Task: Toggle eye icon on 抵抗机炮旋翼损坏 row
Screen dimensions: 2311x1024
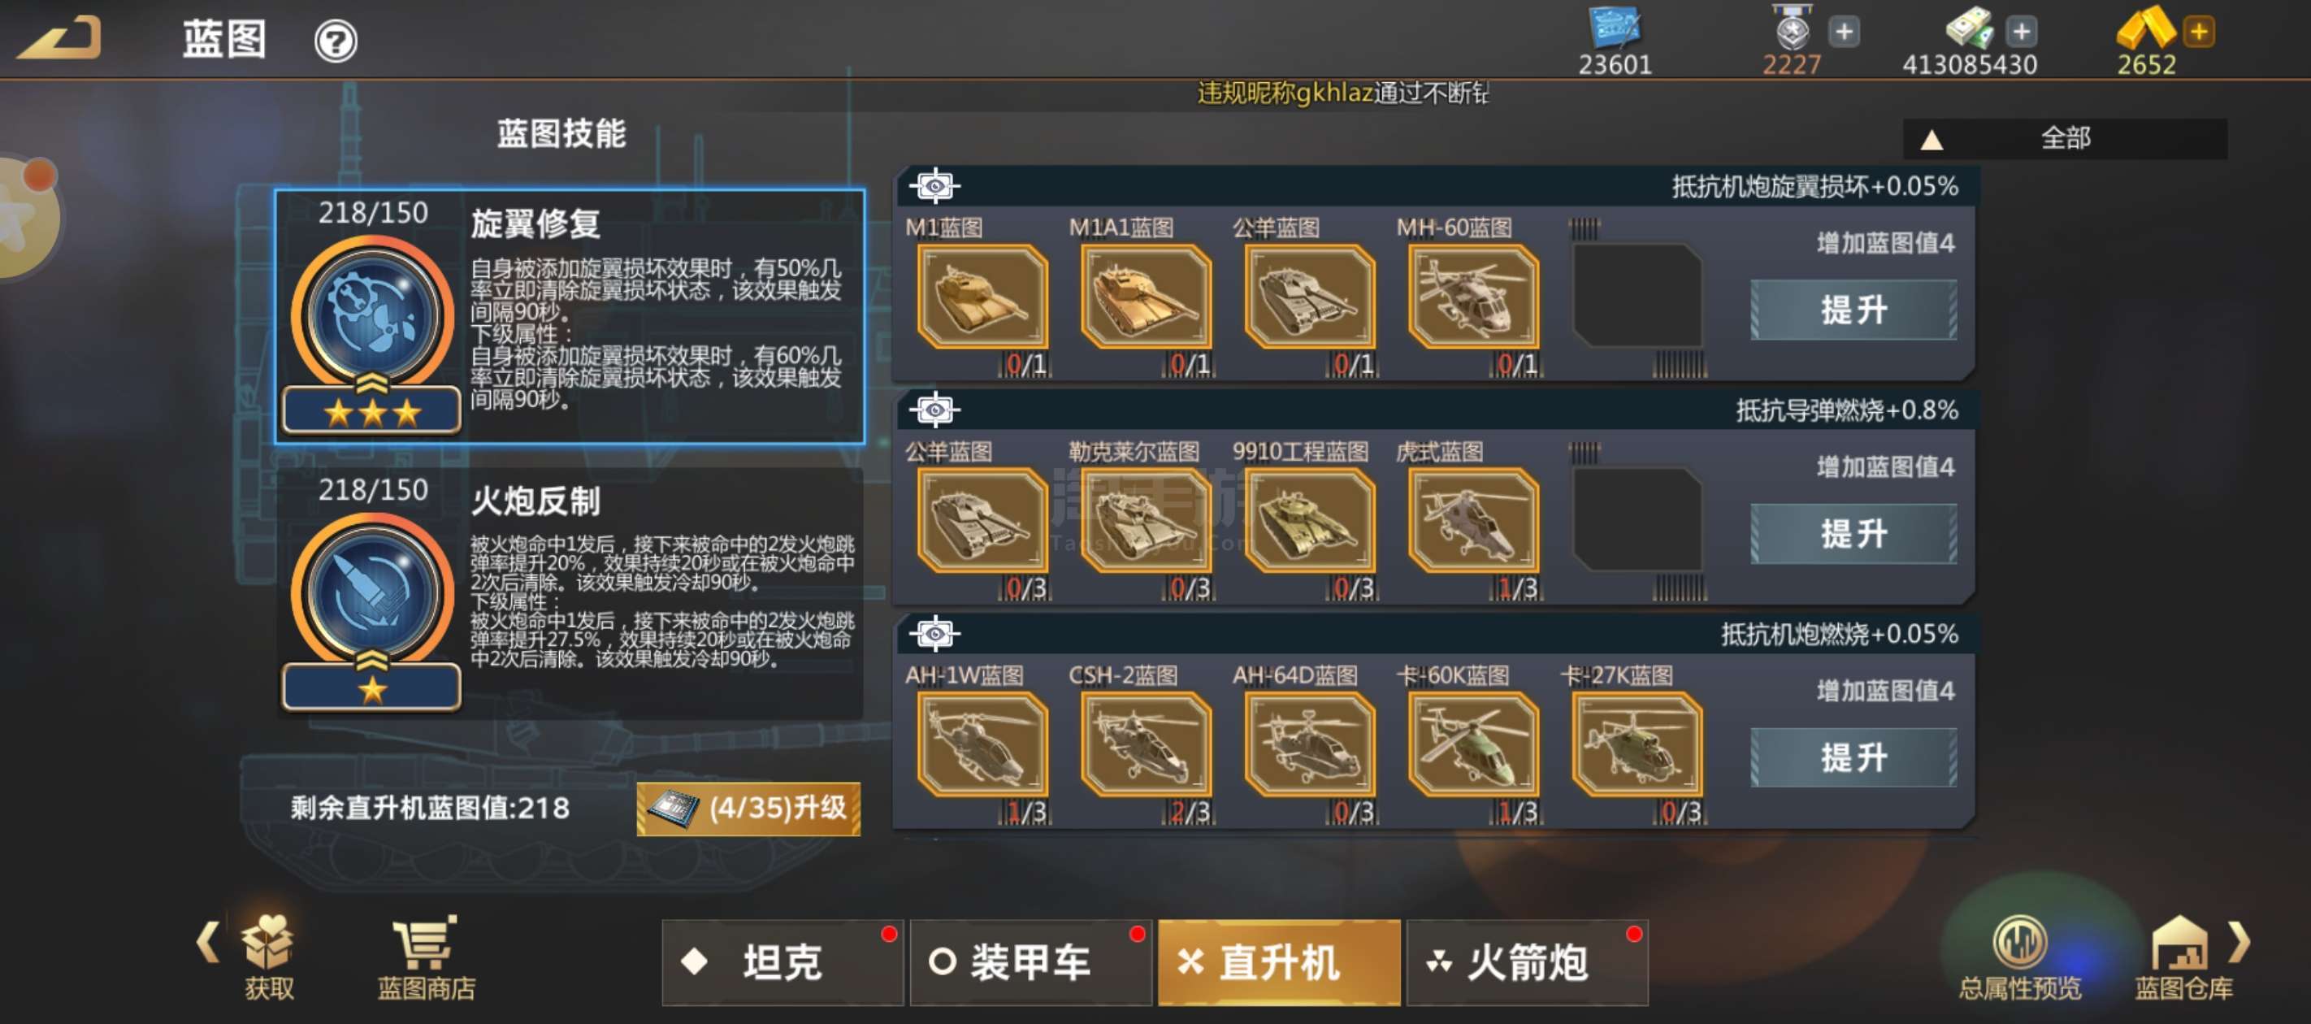Action: tap(934, 186)
